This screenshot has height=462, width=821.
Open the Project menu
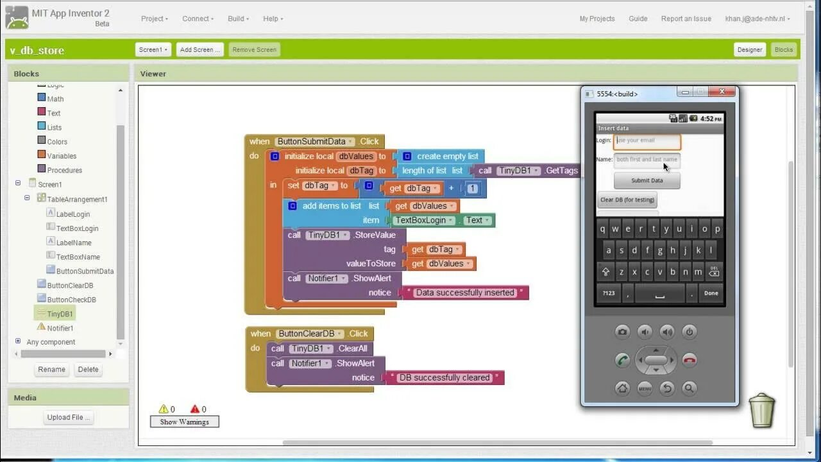tap(155, 19)
